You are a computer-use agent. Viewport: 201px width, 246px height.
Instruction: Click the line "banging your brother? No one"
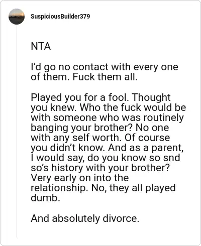point(100,128)
